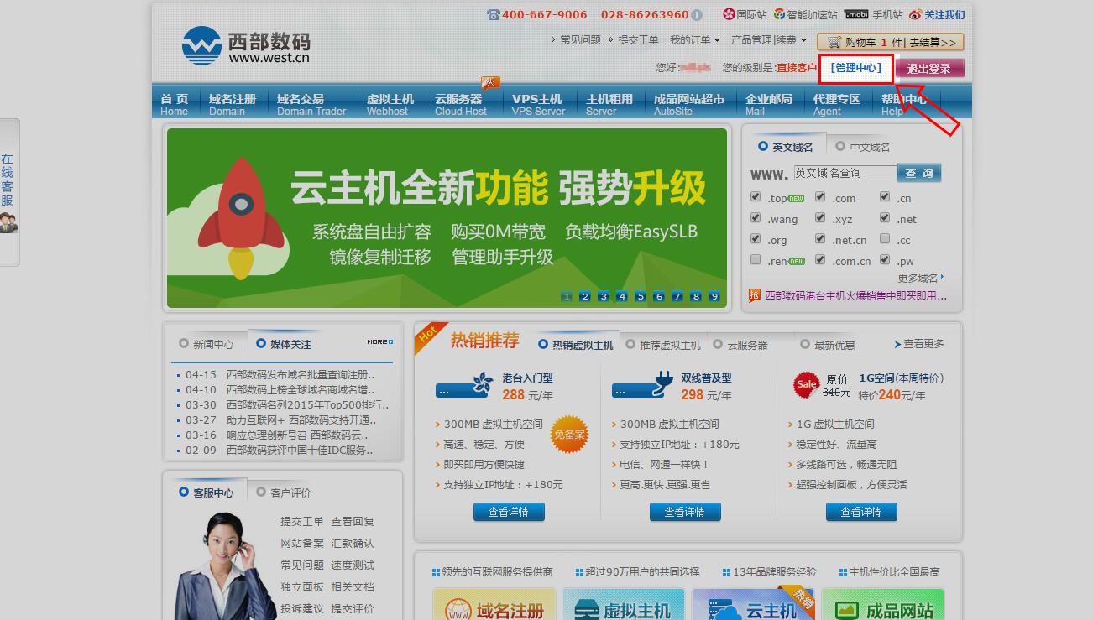The width and height of the screenshot is (1093, 620).
Task: Open the 成品网站超市 AutoSite menu
Action: click(x=689, y=104)
